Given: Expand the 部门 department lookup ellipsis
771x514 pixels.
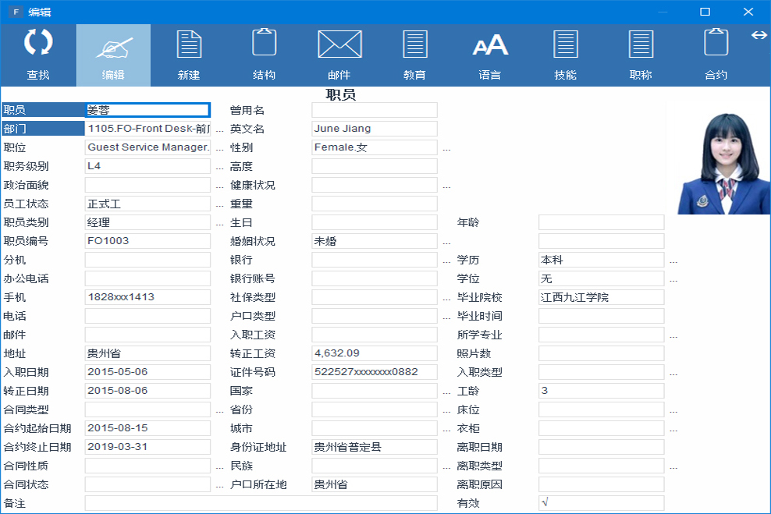Looking at the screenshot, I should tap(219, 129).
